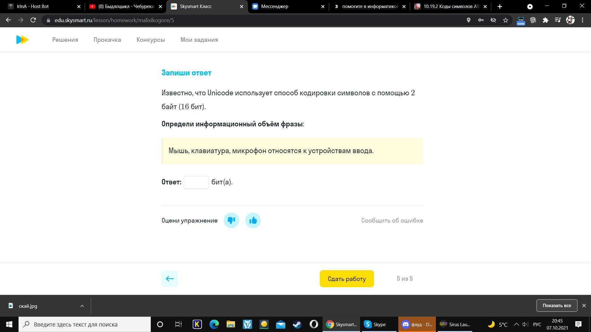This screenshot has height=332, width=591.
Task: Click the Сообщить об ошибке link
Action: point(392,220)
